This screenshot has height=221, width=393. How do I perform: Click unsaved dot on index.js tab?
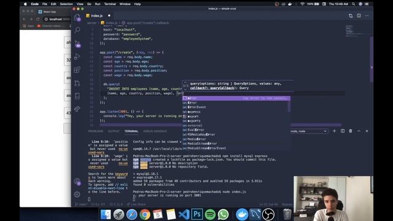[x=109, y=15]
